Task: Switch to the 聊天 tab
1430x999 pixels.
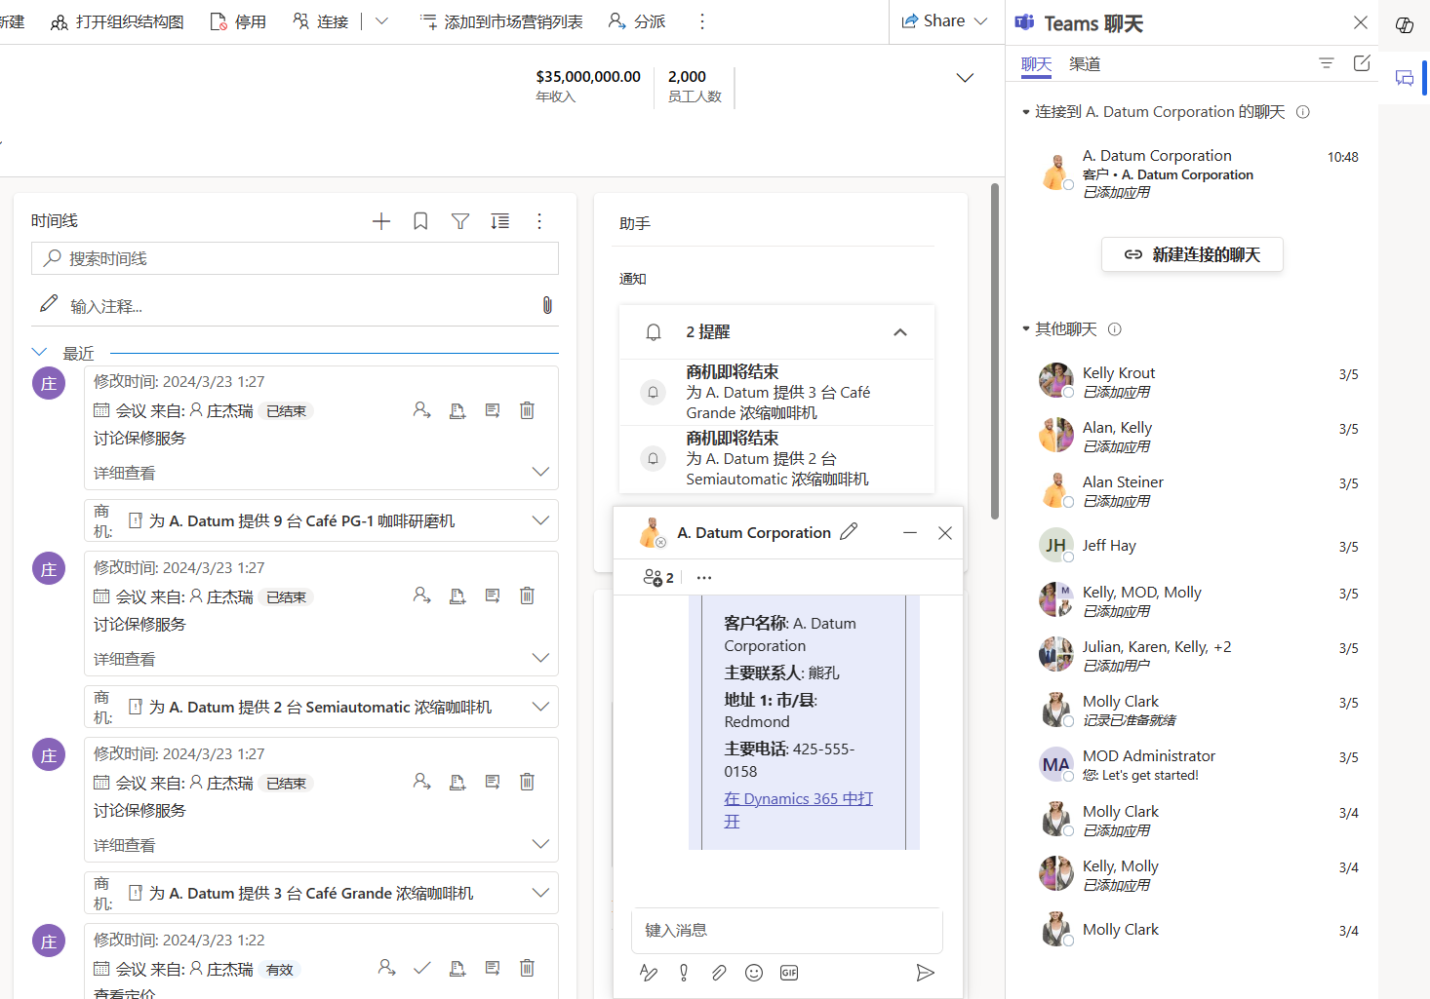Action: [1036, 64]
